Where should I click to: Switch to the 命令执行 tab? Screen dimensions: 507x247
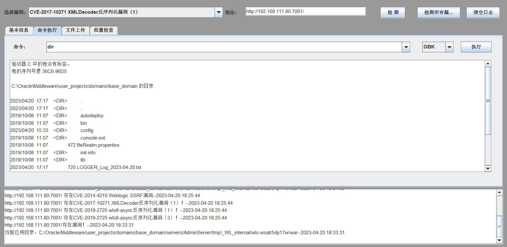47,30
